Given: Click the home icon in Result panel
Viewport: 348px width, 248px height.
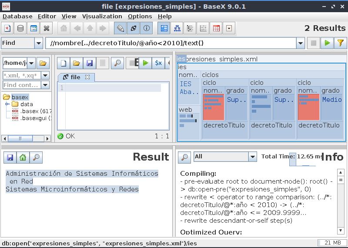Looking at the screenshot, I should click(x=23, y=158).
